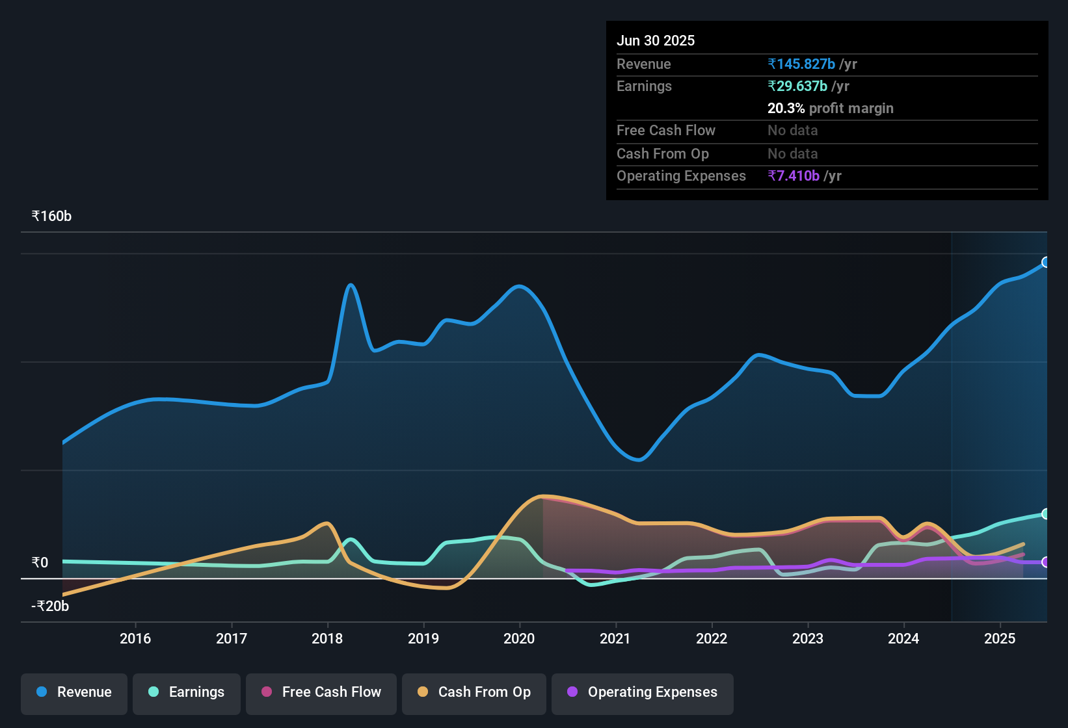The height and width of the screenshot is (728, 1068).
Task: Toggle the Earnings series legend button
Action: tap(187, 694)
